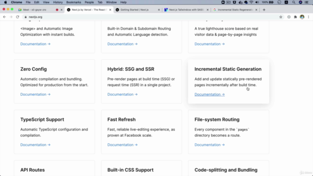Open Documentation link under Hybrid: SSG and SSR
Screen dimensions: 313x176
(x=122, y=94)
